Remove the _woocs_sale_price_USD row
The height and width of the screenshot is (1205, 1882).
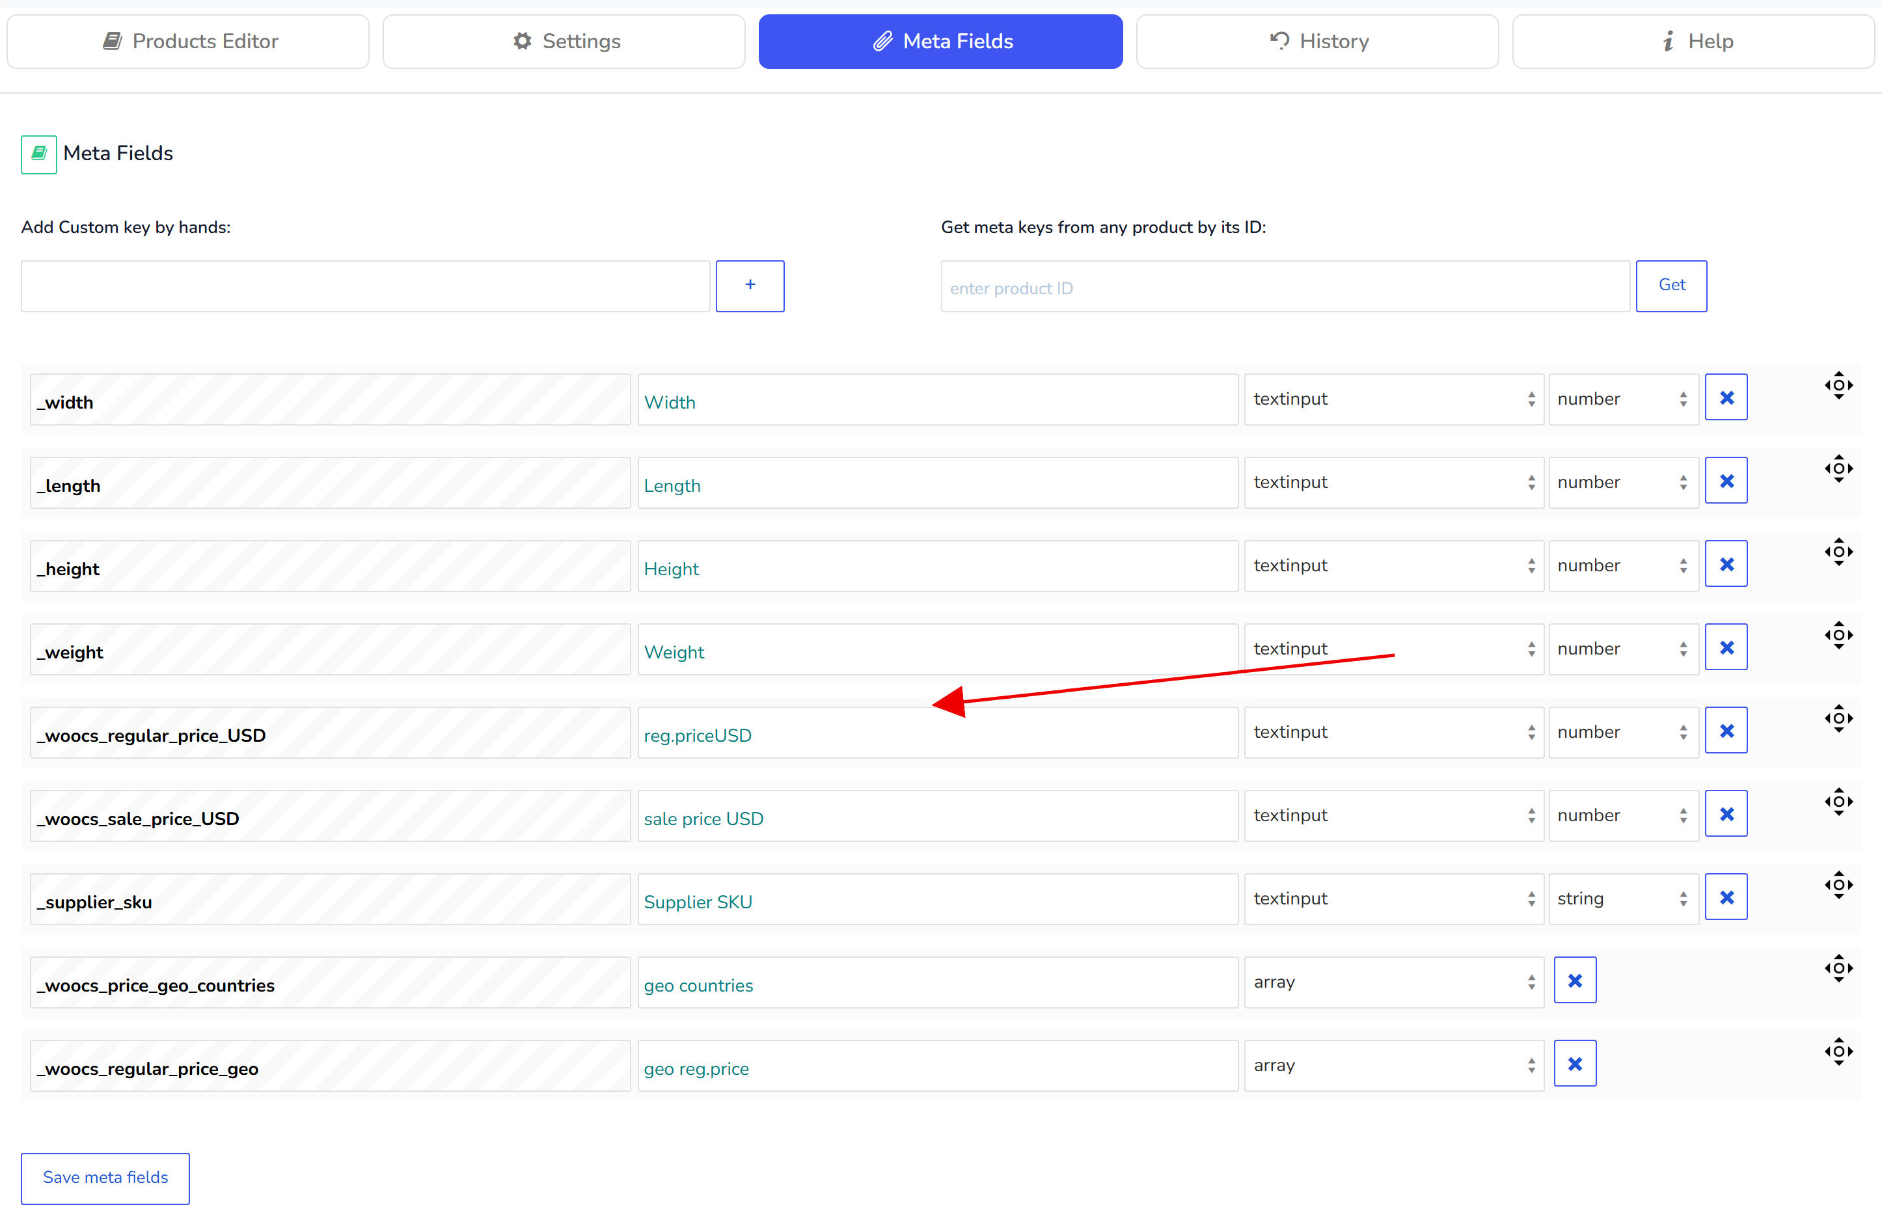tap(1726, 814)
